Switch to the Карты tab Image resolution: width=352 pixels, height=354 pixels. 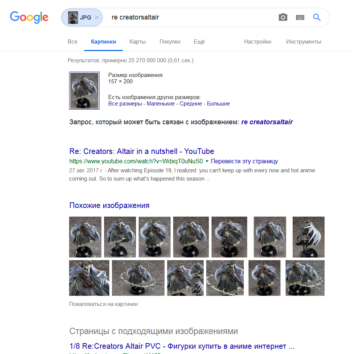tap(137, 42)
